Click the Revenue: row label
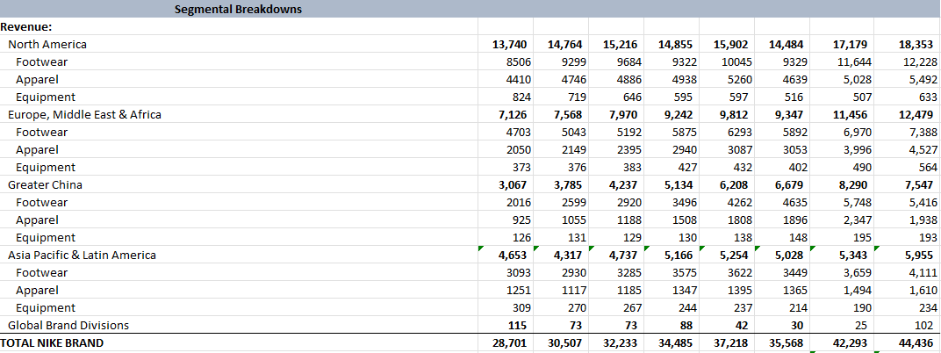Image resolution: width=941 pixels, height=353 pixels. [25, 26]
